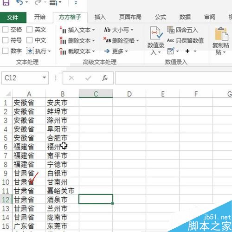Screen dimensions: 232x232
Task: Expand the 截取文本 dropdown arrow
Action: click(x=93, y=51)
